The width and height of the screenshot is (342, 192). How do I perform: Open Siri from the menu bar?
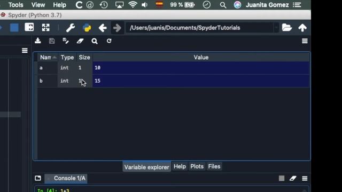coord(237,5)
